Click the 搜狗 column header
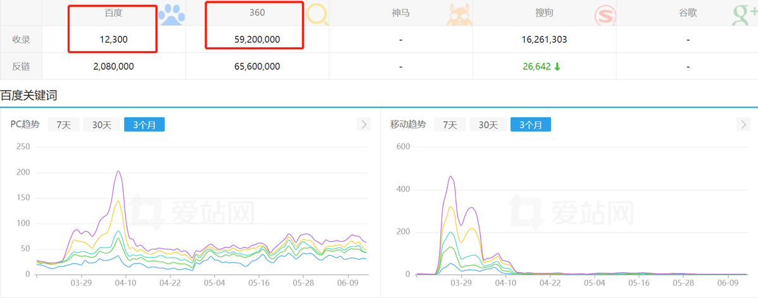Image resolution: width=758 pixels, height=298 pixels. pos(544,13)
